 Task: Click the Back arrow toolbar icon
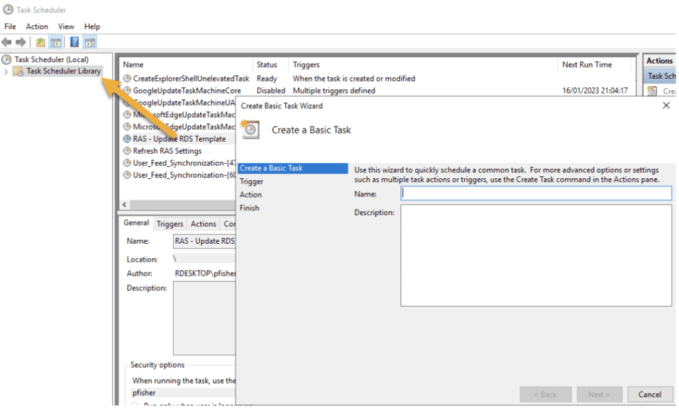click(x=7, y=42)
